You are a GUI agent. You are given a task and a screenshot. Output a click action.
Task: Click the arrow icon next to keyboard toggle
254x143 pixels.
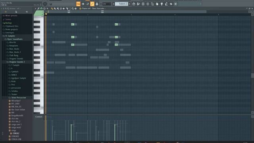click(83, 4)
